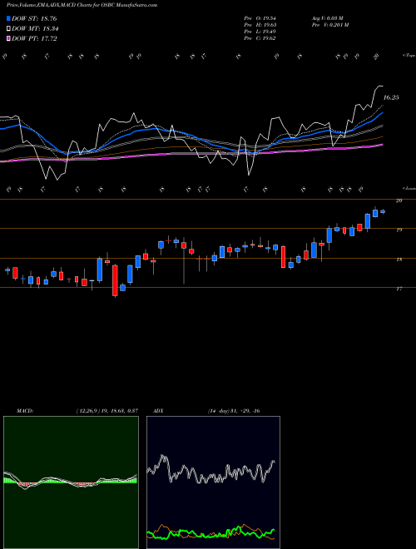Open the green MACD histogram chart
This screenshot has height=549, width=416.
click(71, 482)
